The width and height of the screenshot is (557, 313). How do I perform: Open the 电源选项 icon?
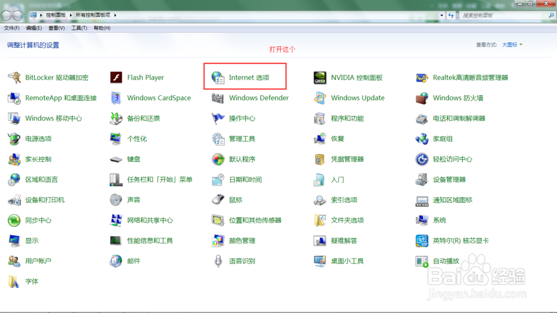point(14,139)
